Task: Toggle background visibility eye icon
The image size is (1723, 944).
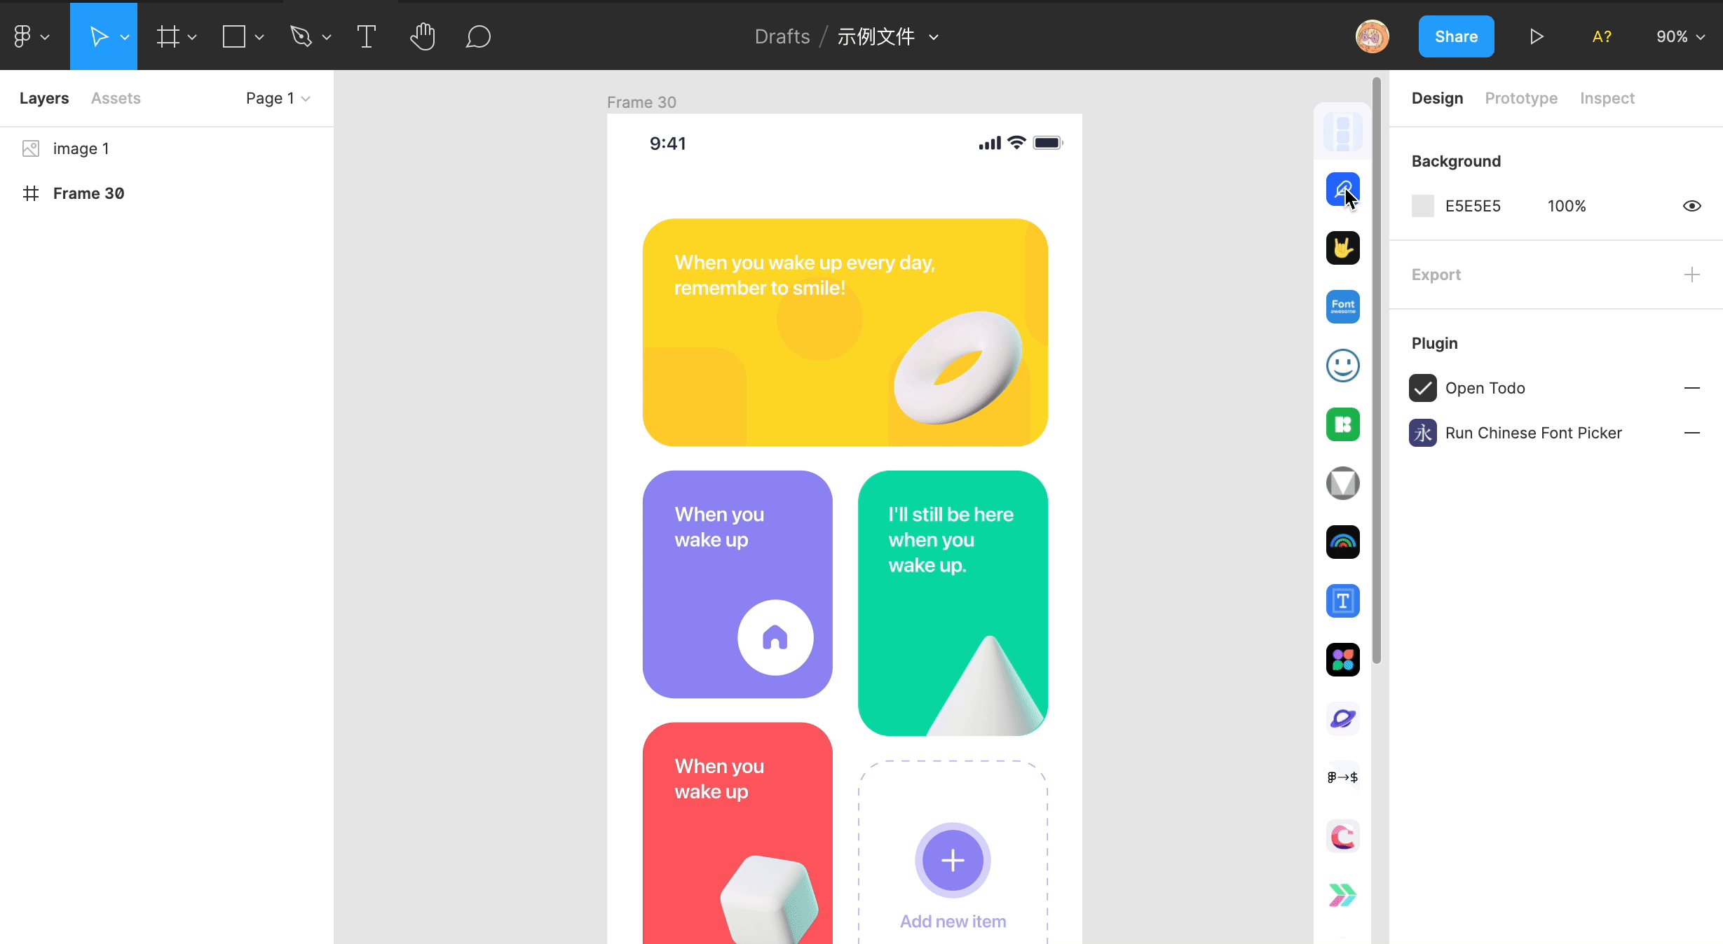Action: click(x=1691, y=206)
